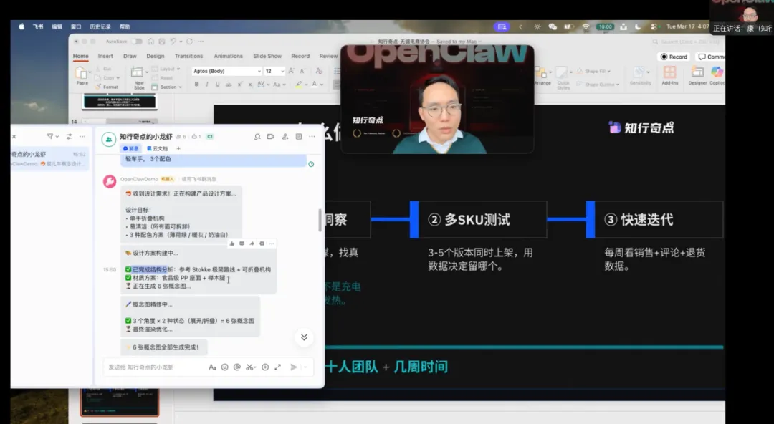Click the yellow text highlight color swatch

tap(298, 85)
